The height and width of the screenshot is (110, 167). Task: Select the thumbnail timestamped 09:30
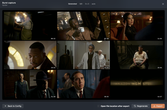coord(83,26)
